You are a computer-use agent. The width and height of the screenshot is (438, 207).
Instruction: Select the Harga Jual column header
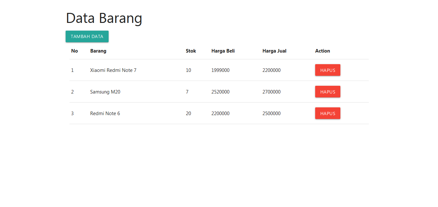click(x=274, y=51)
